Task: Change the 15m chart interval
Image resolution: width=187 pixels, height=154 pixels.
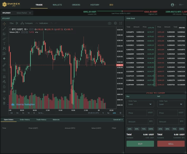Action: click(x=12, y=23)
